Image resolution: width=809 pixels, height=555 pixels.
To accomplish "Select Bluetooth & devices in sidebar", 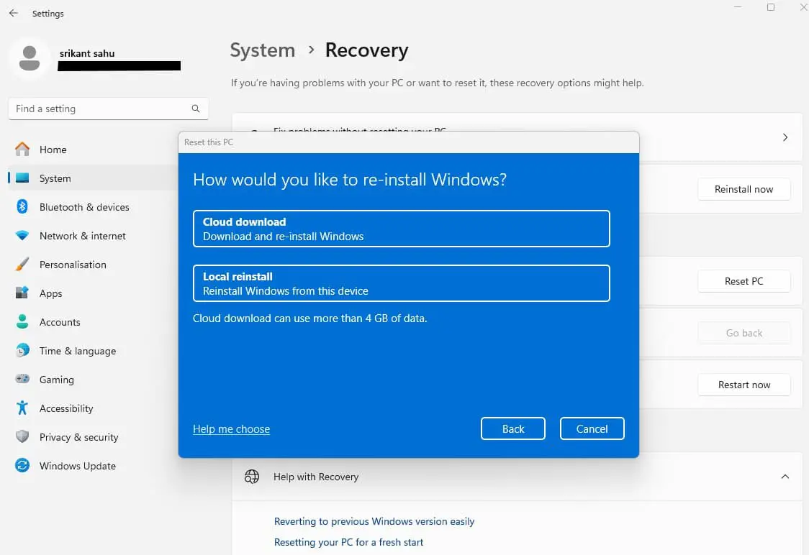I will click(x=94, y=207).
